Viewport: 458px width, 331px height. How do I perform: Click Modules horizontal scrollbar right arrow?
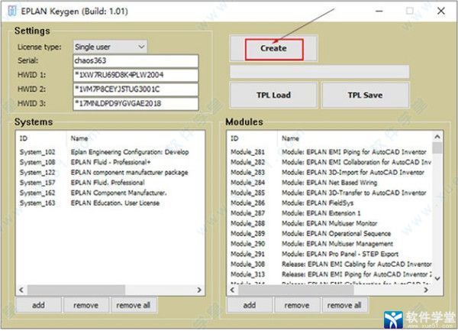(x=426, y=290)
